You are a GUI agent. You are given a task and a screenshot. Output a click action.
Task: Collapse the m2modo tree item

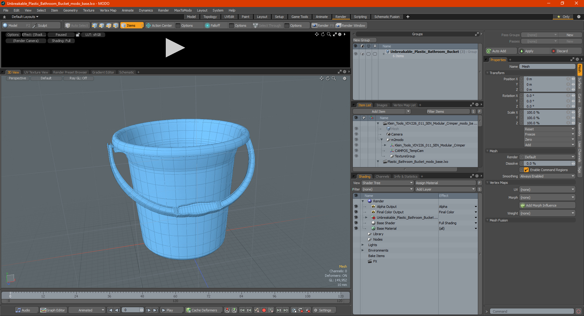coord(382,140)
